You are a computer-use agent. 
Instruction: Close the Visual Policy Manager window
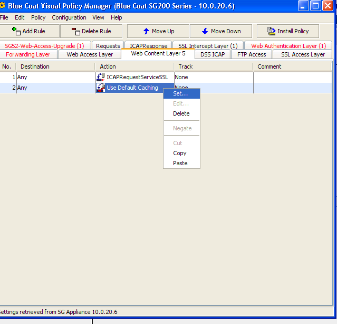pos(328,6)
